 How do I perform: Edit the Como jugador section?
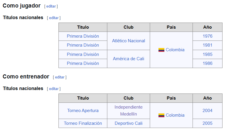click(51, 6)
